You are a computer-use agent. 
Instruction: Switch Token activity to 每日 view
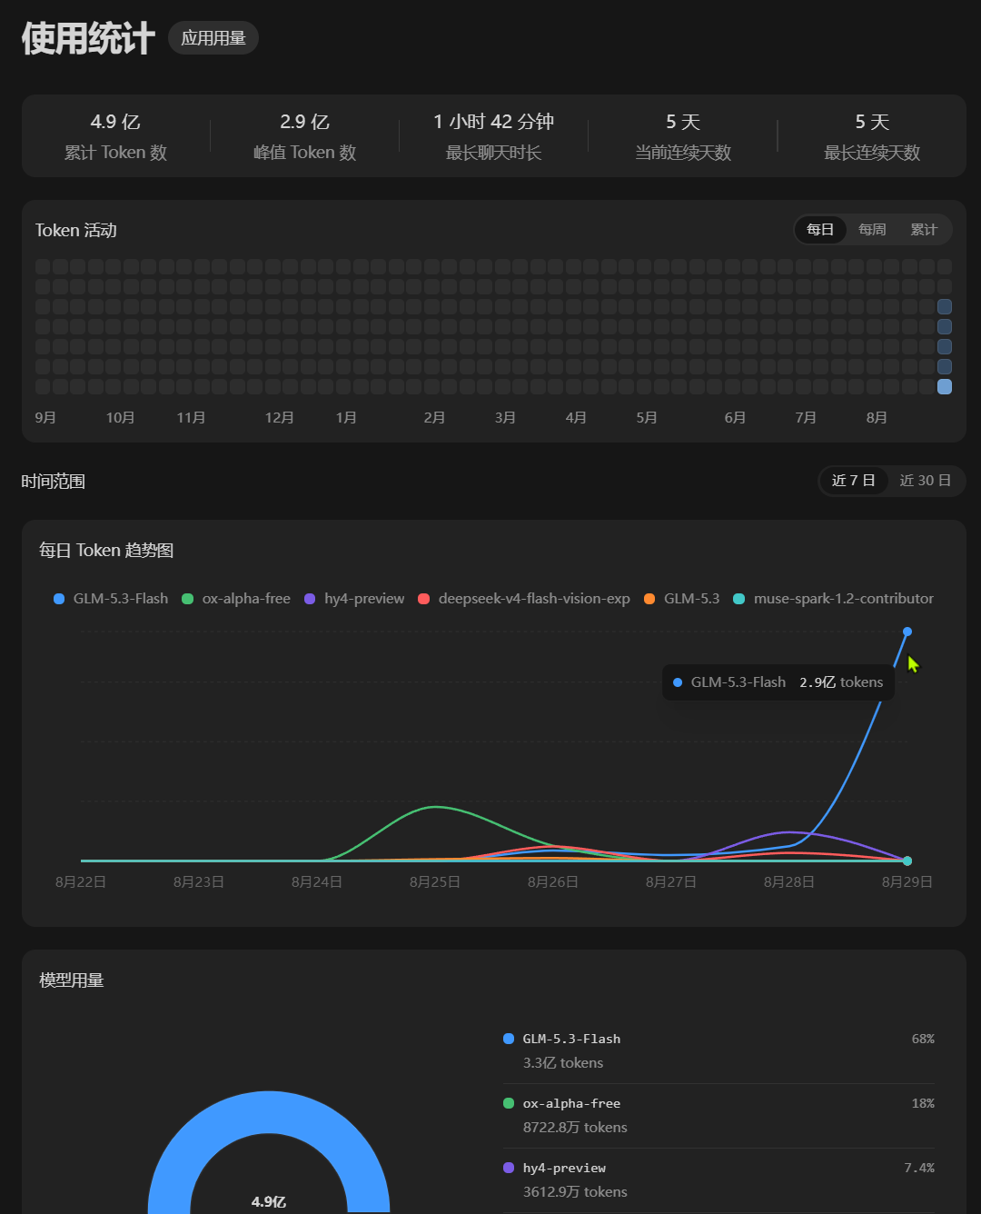click(820, 230)
